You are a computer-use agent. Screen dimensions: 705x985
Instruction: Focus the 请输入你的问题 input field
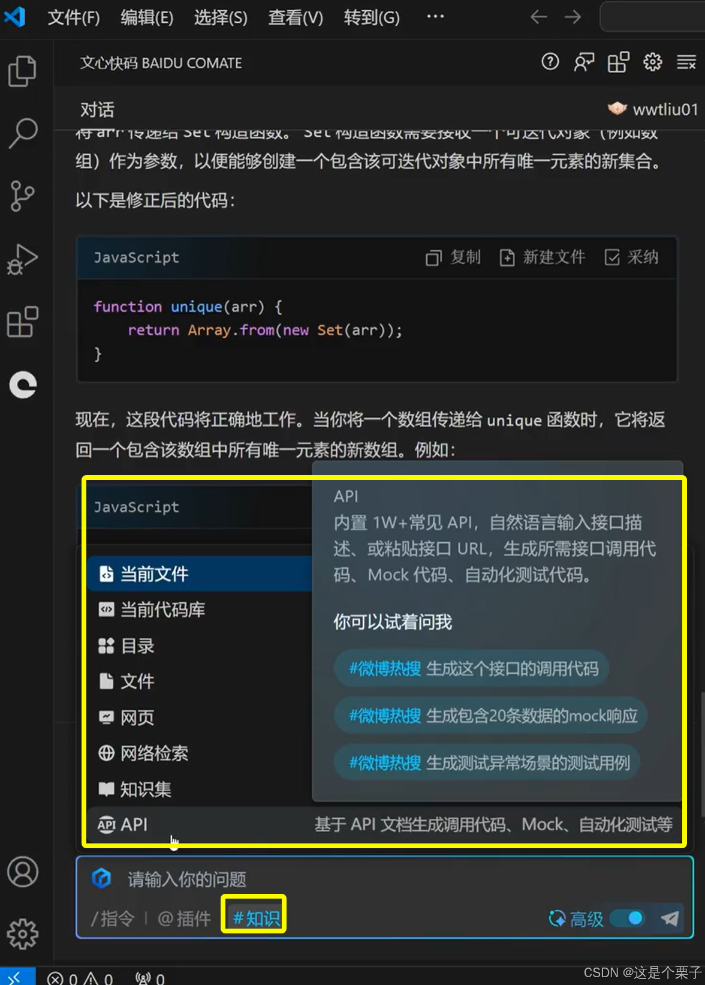tap(384, 879)
